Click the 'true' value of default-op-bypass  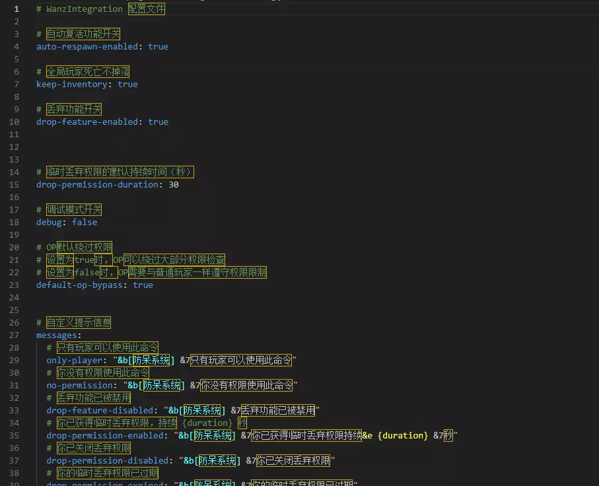143,285
